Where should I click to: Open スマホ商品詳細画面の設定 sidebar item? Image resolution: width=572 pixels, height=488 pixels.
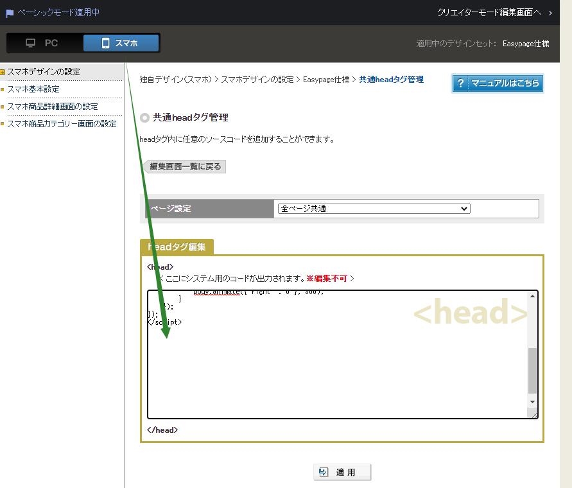point(53,107)
